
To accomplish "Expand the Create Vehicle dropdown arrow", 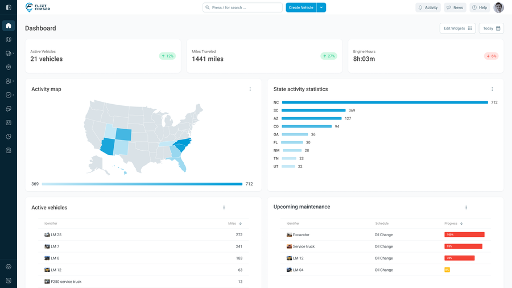I will tap(321, 7).
